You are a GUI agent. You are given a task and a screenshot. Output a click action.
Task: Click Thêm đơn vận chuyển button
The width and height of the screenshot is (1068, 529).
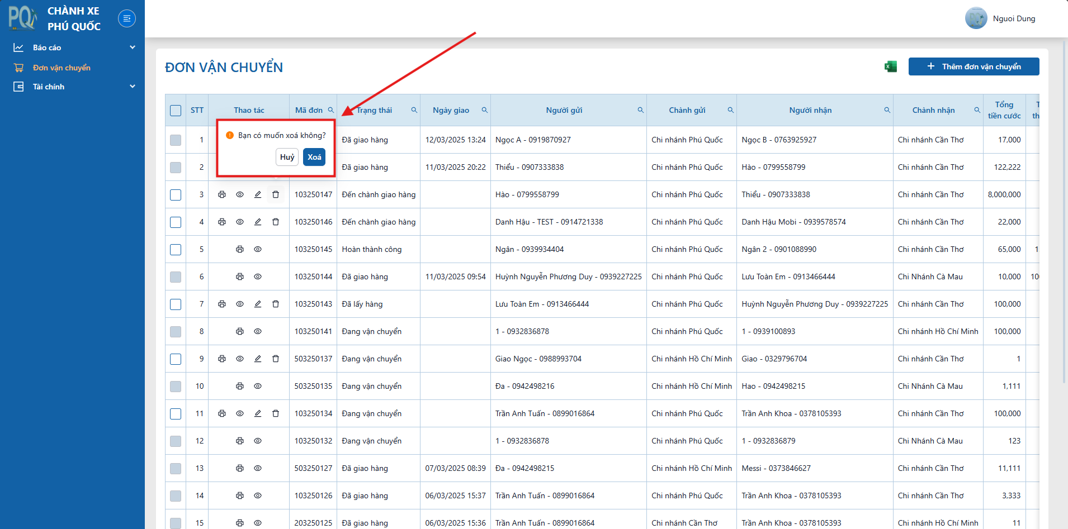974,66
